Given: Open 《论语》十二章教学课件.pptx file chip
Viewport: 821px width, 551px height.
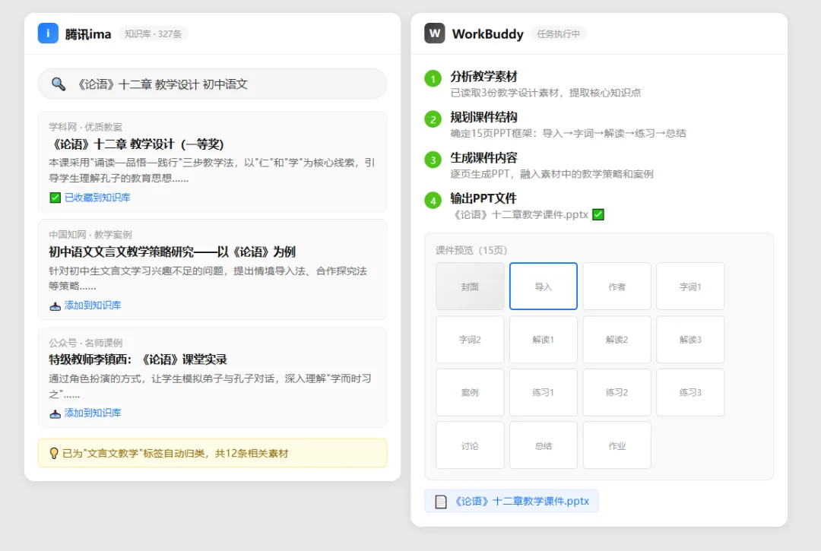Looking at the screenshot, I should pyautogui.click(x=512, y=502).
